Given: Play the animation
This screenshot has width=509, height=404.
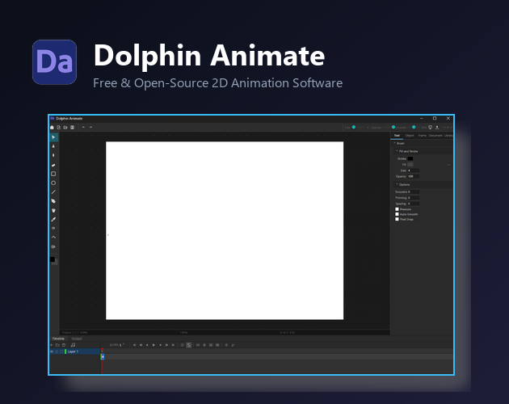Looking at the screenshot, I should point(154,345).
